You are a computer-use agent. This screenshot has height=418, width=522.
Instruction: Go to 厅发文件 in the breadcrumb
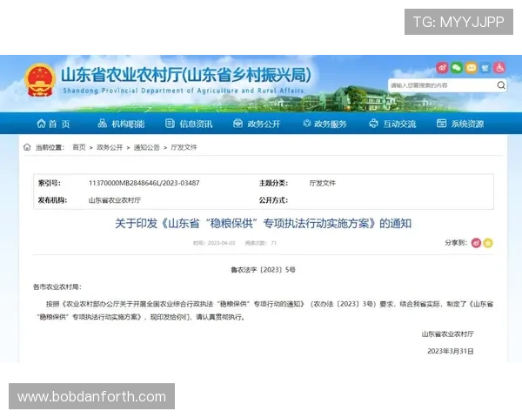(184, 147)
